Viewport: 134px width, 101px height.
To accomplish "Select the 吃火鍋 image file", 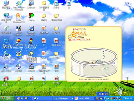I will (56, 80).
